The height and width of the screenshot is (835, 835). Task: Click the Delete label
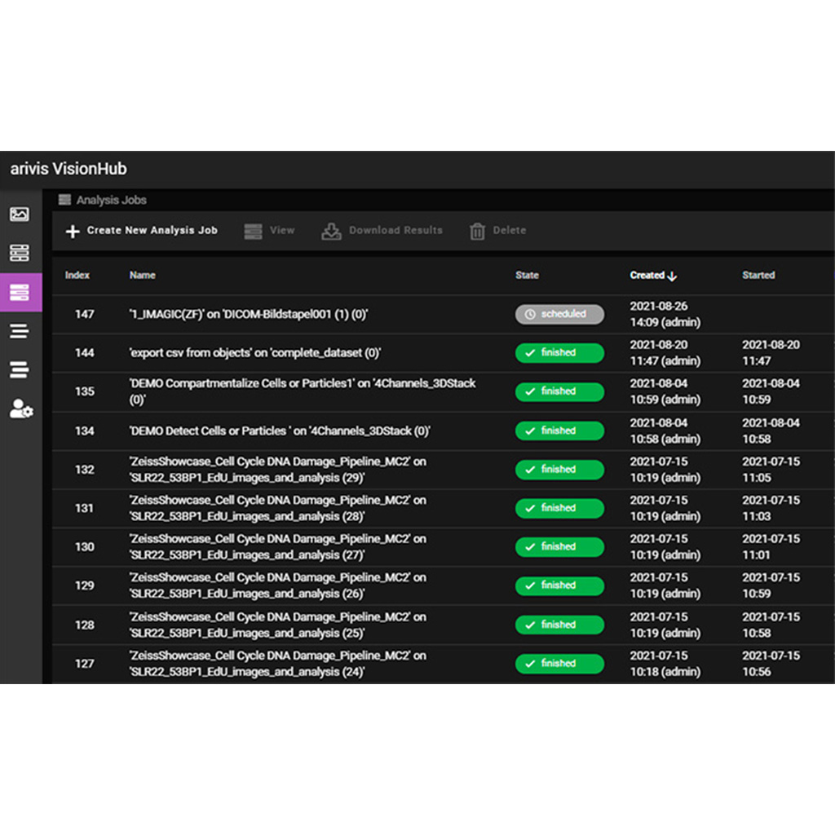point(509,230)
